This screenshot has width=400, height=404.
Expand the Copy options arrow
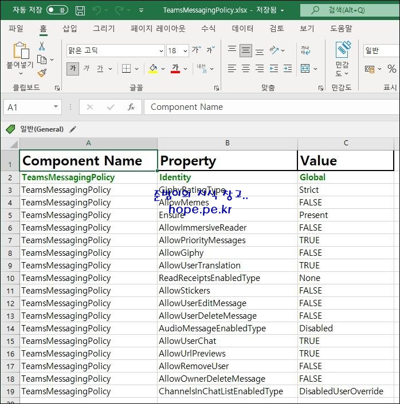52,60
